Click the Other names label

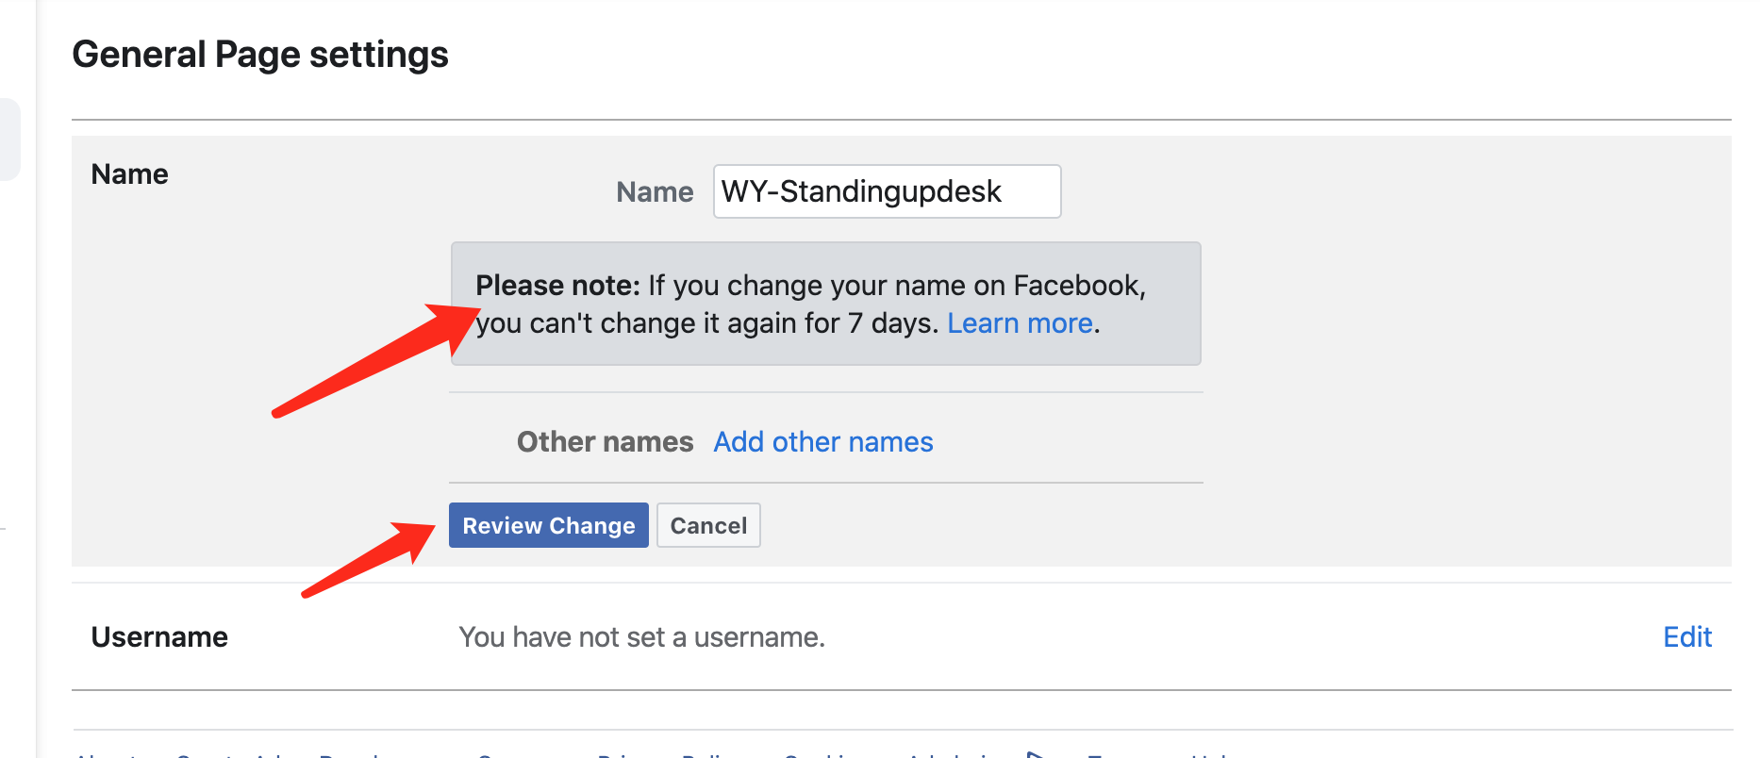click(605, 442)
